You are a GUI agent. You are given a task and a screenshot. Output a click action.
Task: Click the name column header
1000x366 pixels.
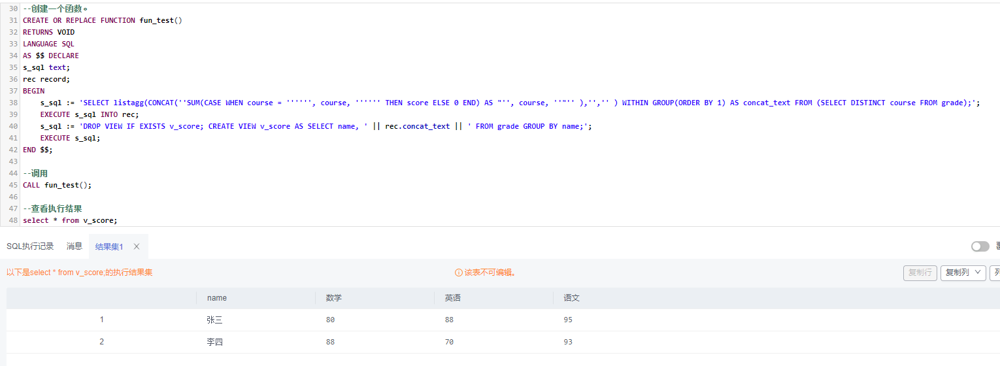click(x=217, y=298)
